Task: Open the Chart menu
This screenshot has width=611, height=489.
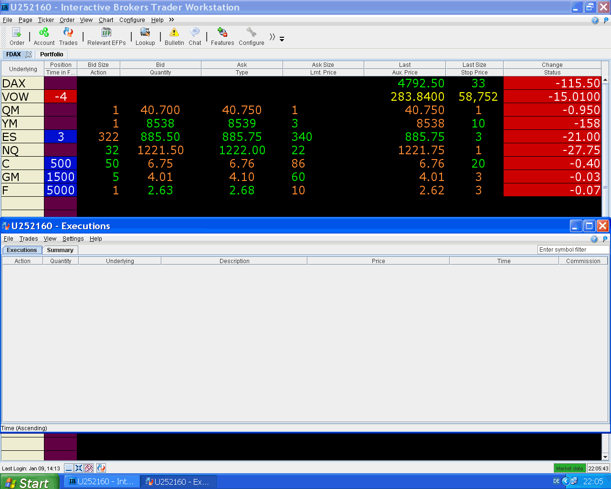Action: point(106,20)
